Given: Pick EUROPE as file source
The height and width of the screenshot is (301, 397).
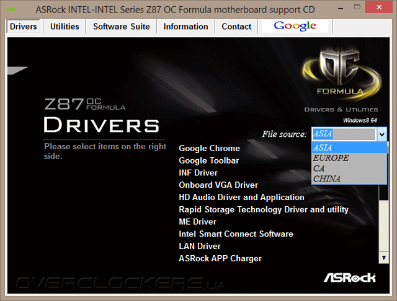Looking at the screenshot, I should (x=349, y=158).
